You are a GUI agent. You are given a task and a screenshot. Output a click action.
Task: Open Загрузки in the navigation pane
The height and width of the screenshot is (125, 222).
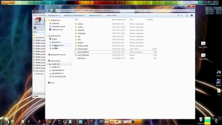point(55,23)
